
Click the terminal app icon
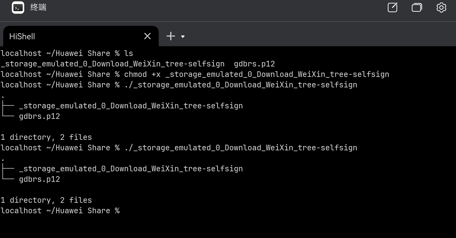tap(18, 8)
